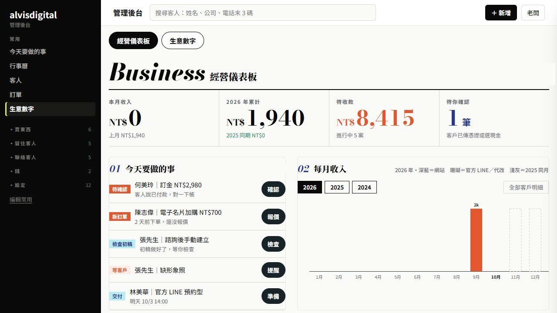The image size is (557, 313).
Task: Click the alvisdigital logo text
Action: (33, 15)
